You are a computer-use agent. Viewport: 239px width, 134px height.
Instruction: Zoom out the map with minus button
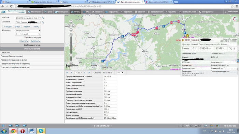coord(71,63)
